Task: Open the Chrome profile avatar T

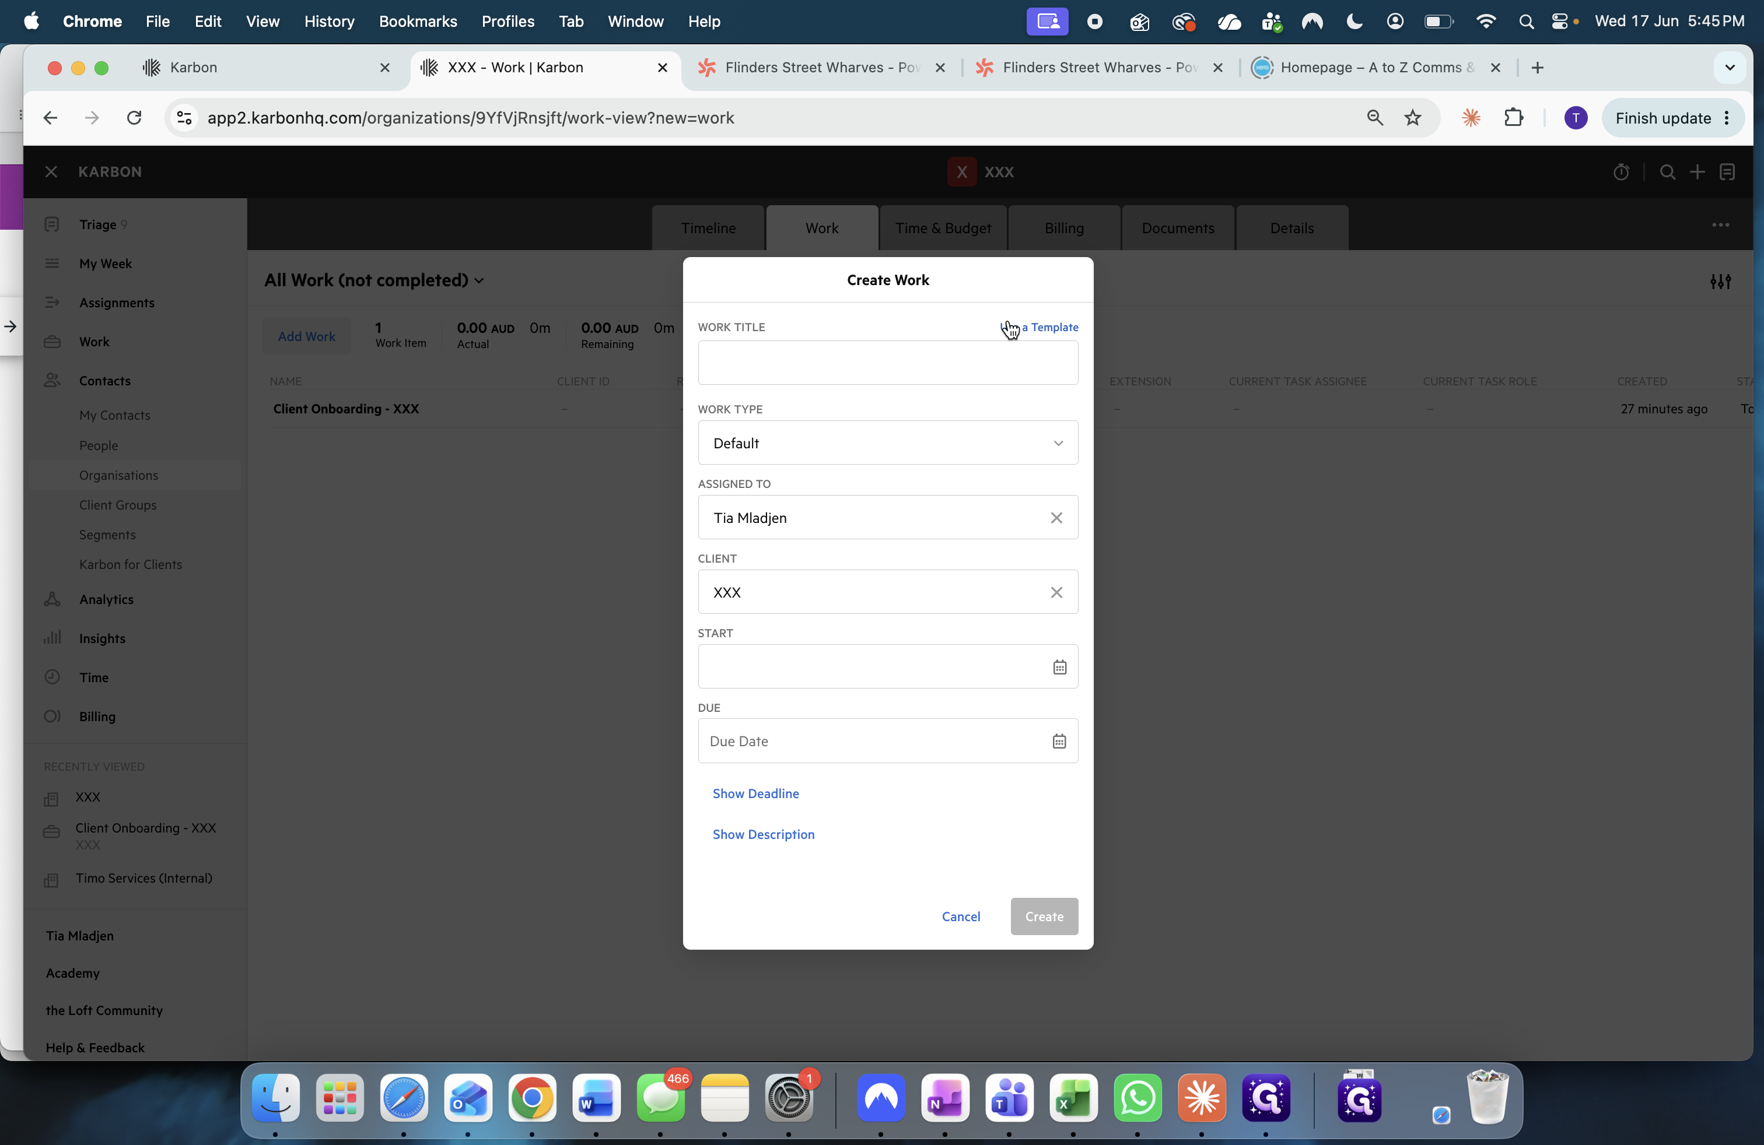Action: [1575, 118]
